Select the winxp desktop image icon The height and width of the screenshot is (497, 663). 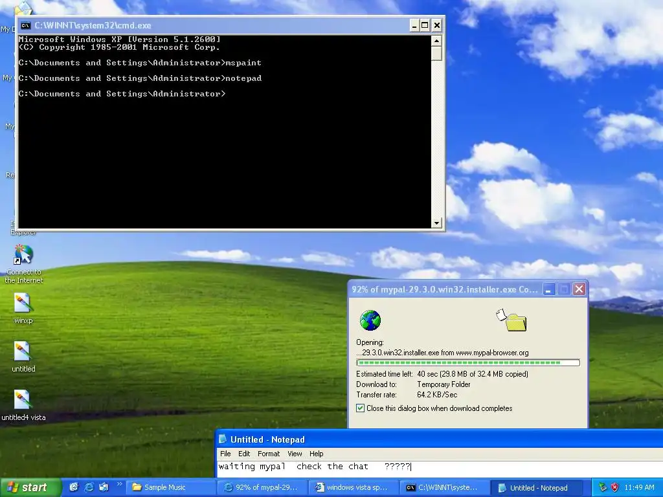click(x=23, y=308)
